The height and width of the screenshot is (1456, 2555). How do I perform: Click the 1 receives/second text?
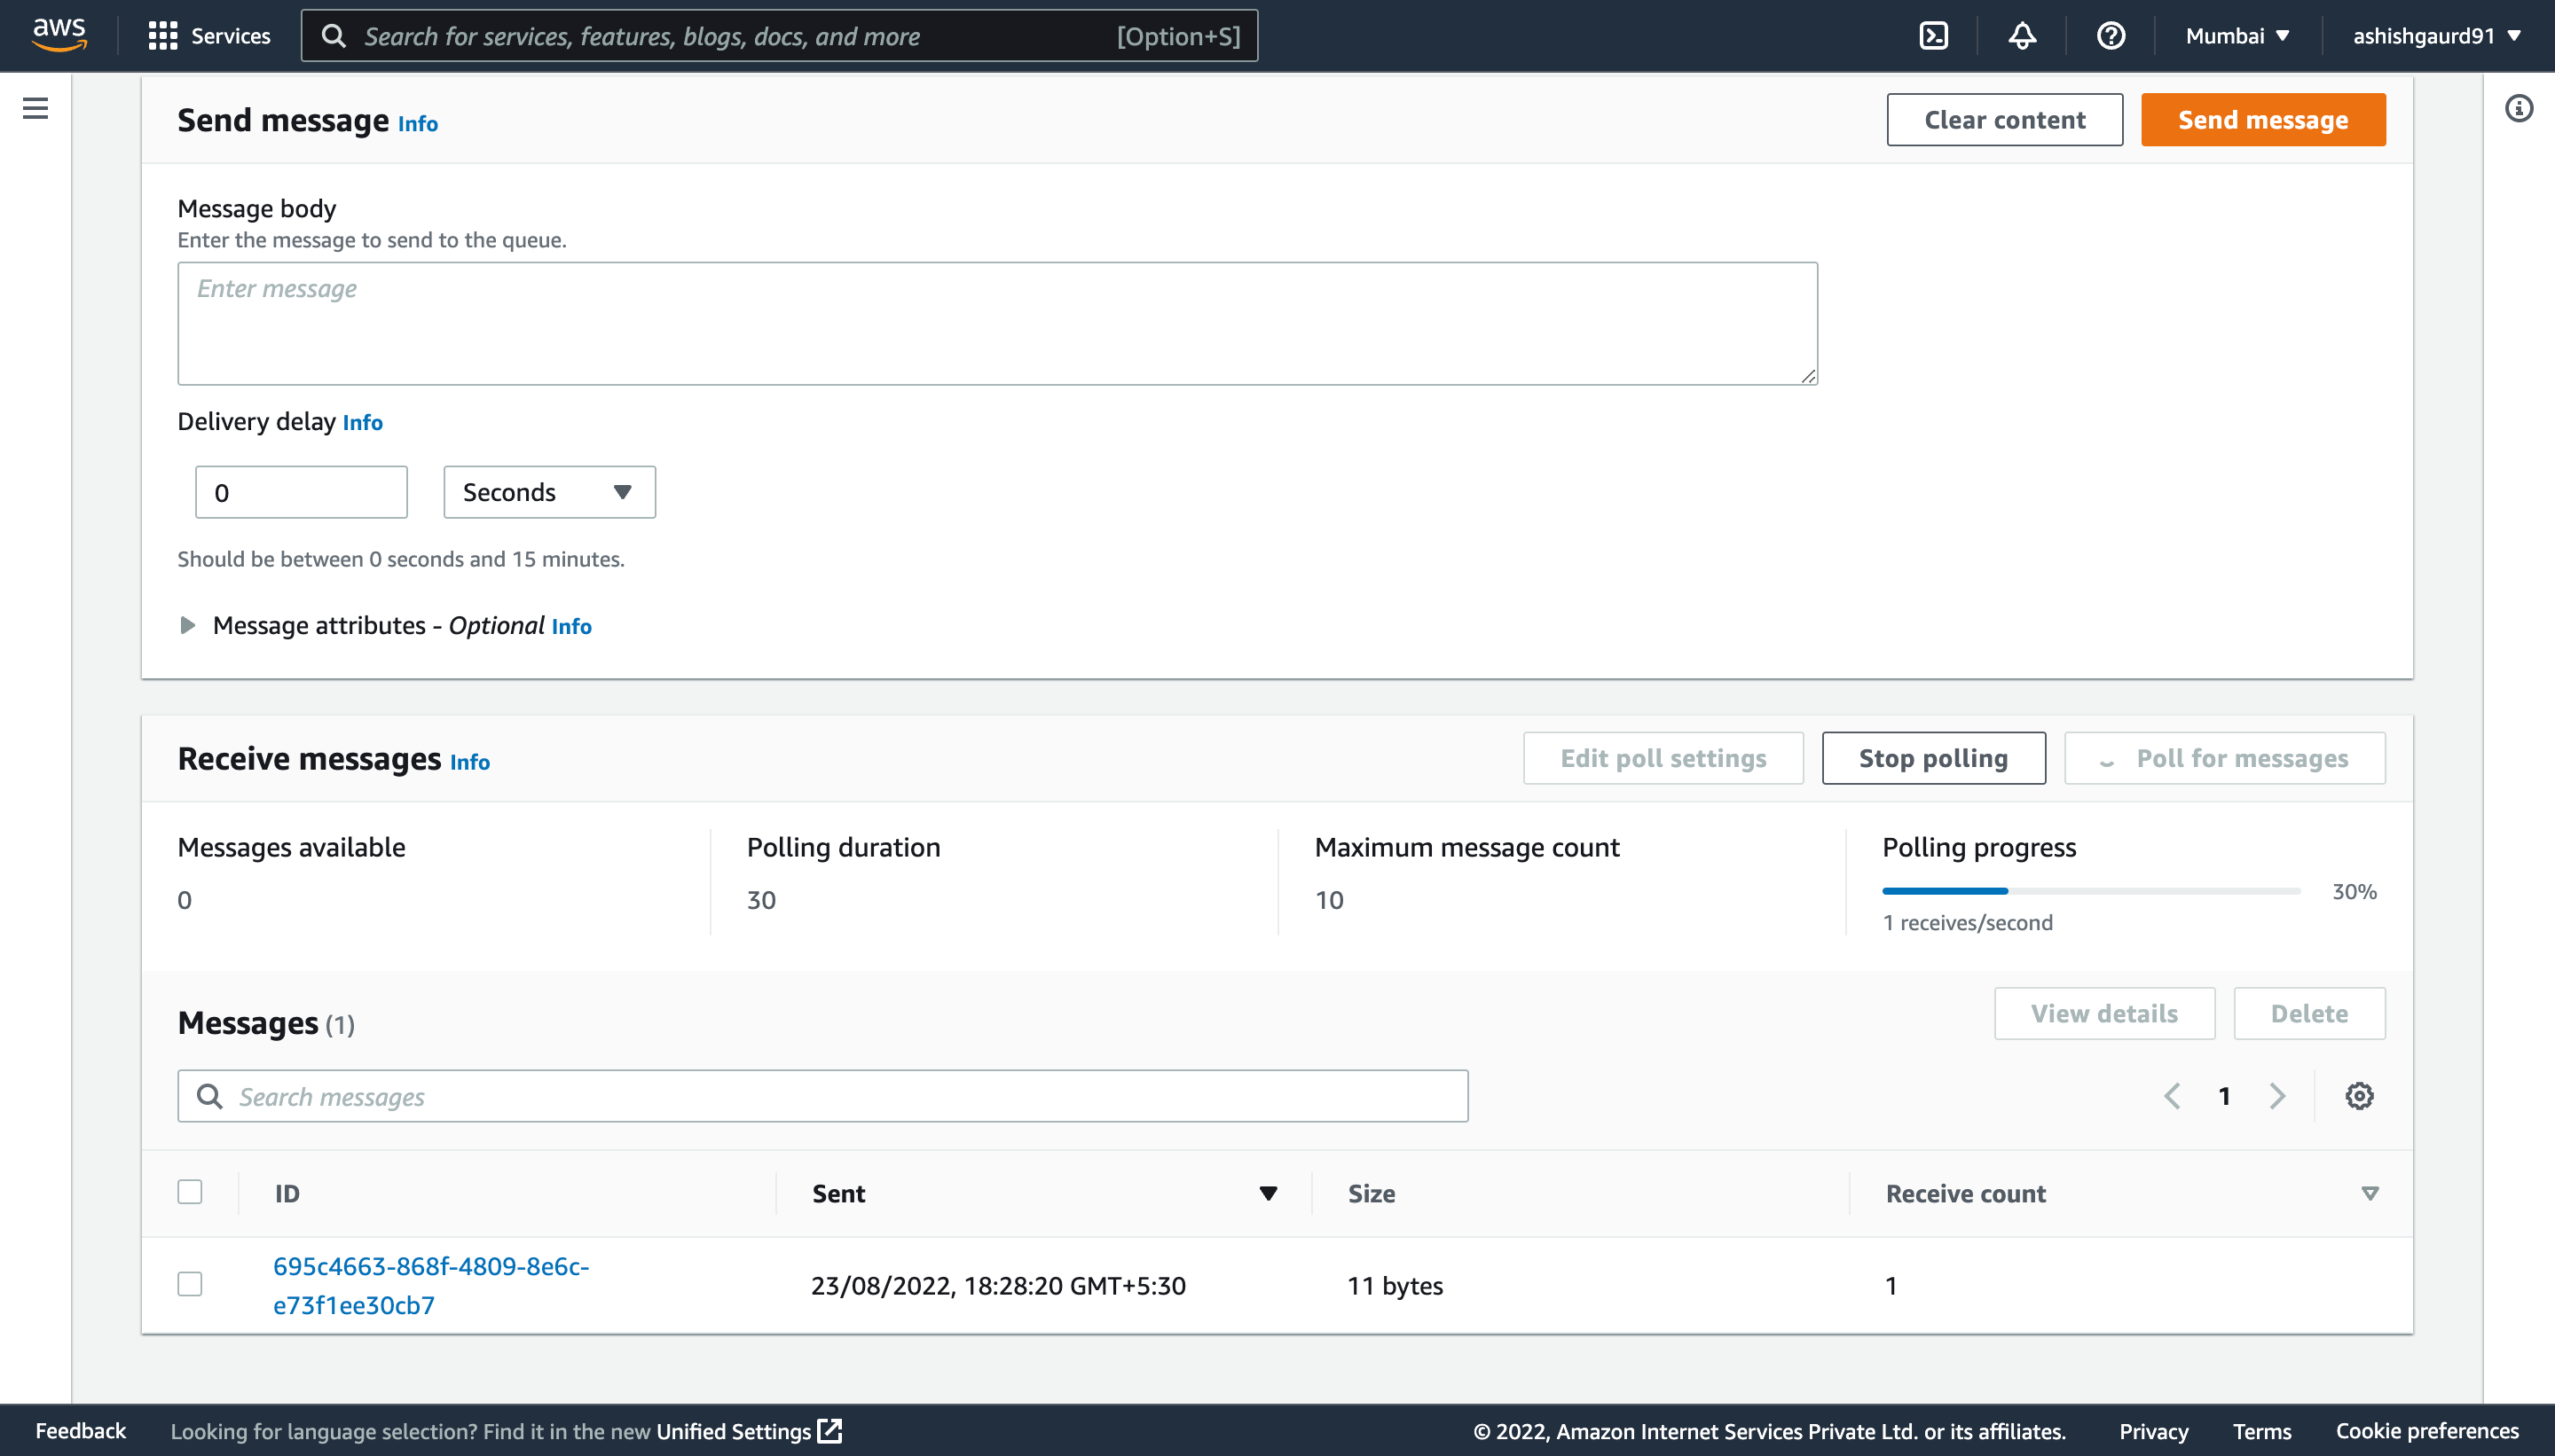coord(1967,922)
